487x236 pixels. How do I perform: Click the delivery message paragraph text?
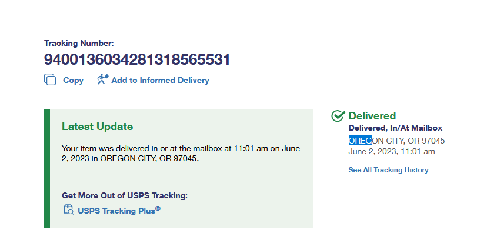coord(182,154)
